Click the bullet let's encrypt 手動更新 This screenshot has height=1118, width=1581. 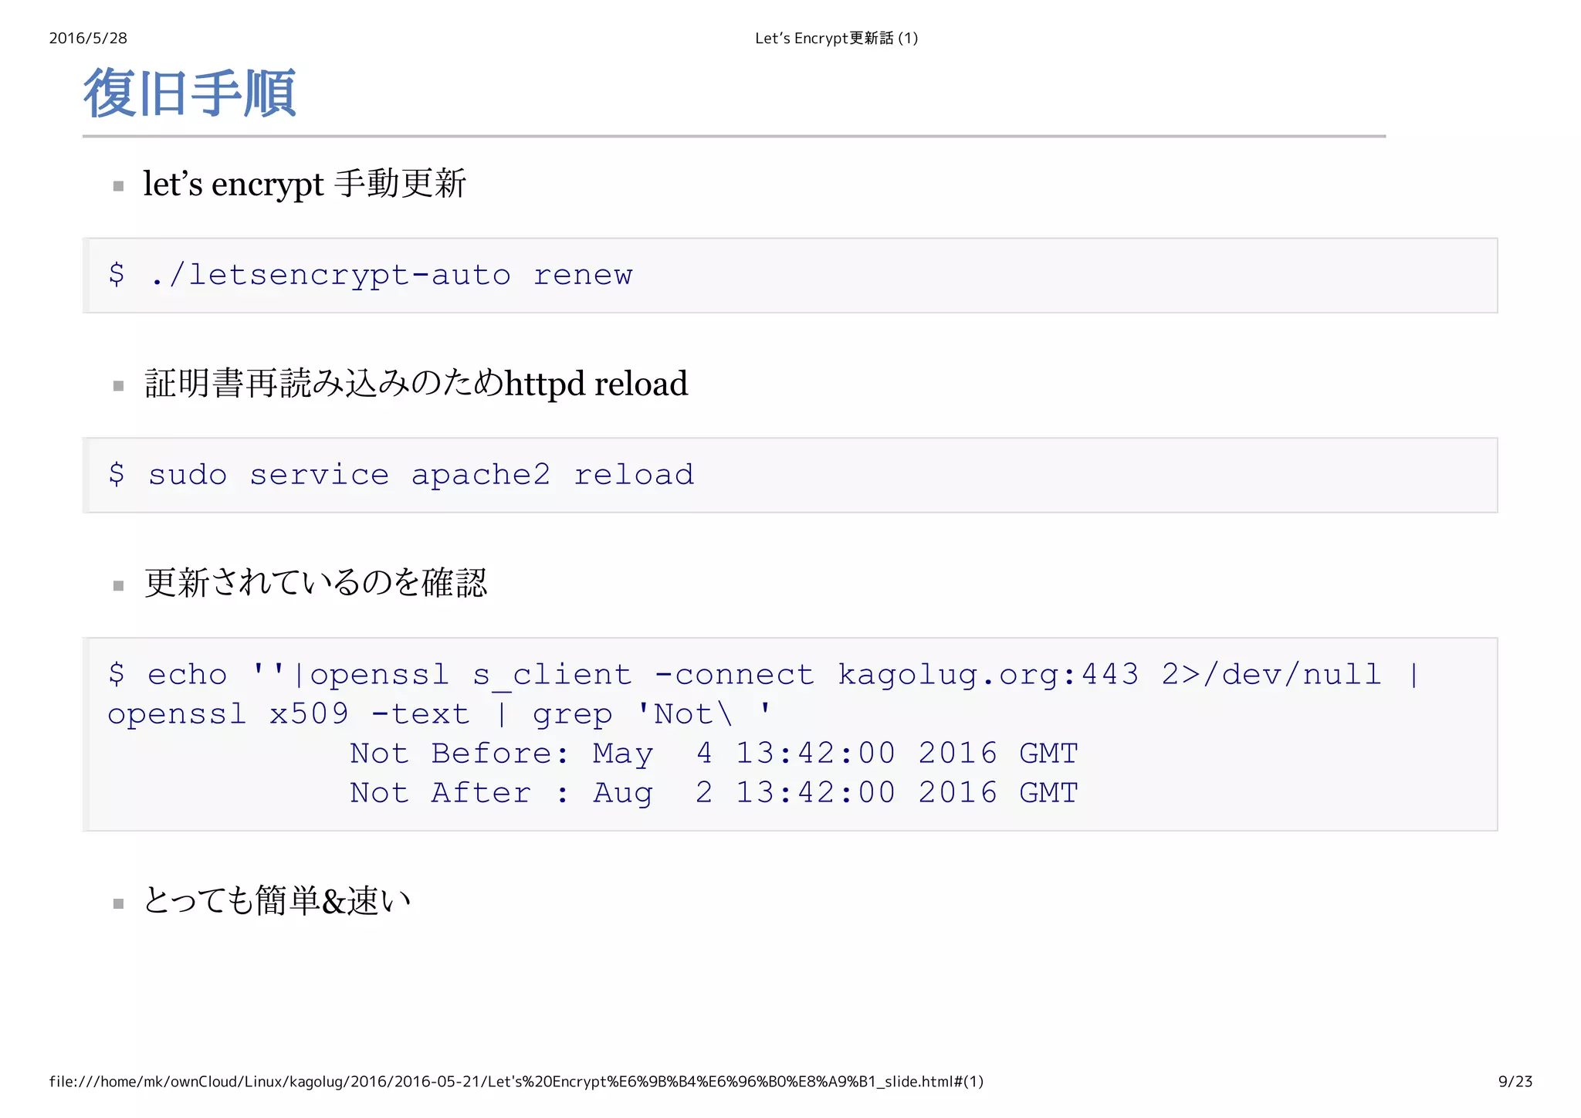click(304, 184)
